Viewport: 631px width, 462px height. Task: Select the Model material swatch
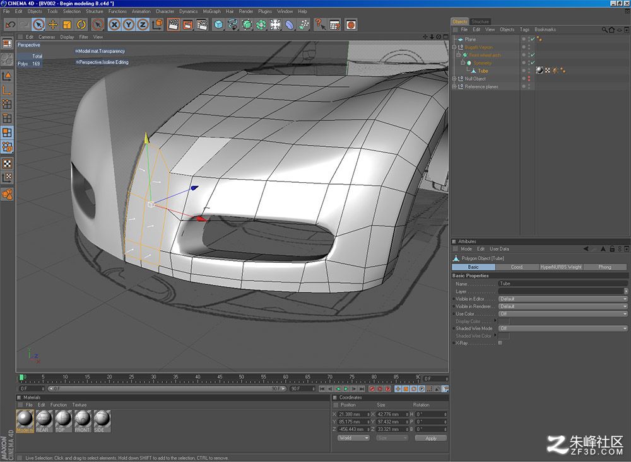click(25, 421)
